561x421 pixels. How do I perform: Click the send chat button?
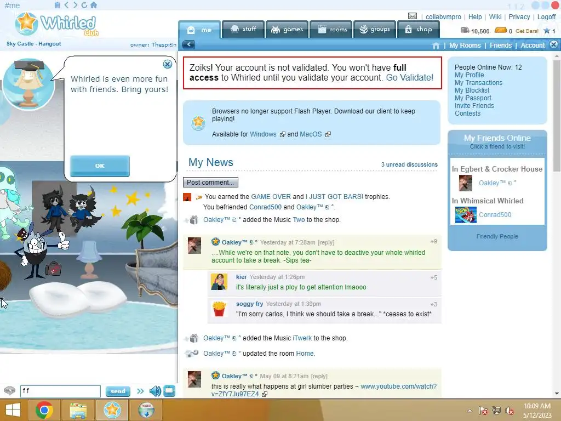118,391
